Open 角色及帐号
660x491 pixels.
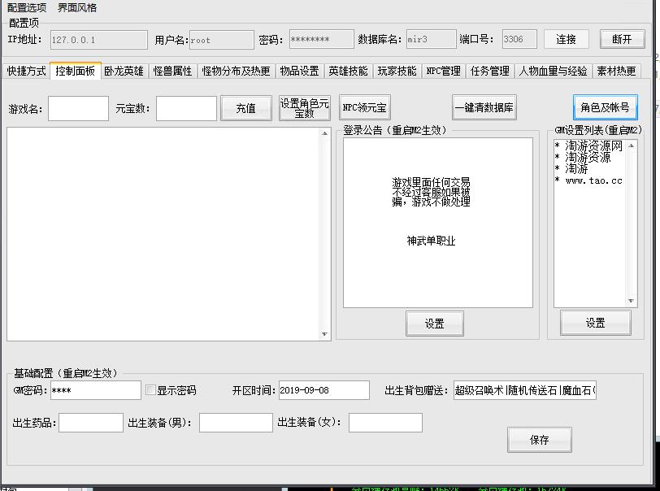pyautogui.click(x=604, y=107)
